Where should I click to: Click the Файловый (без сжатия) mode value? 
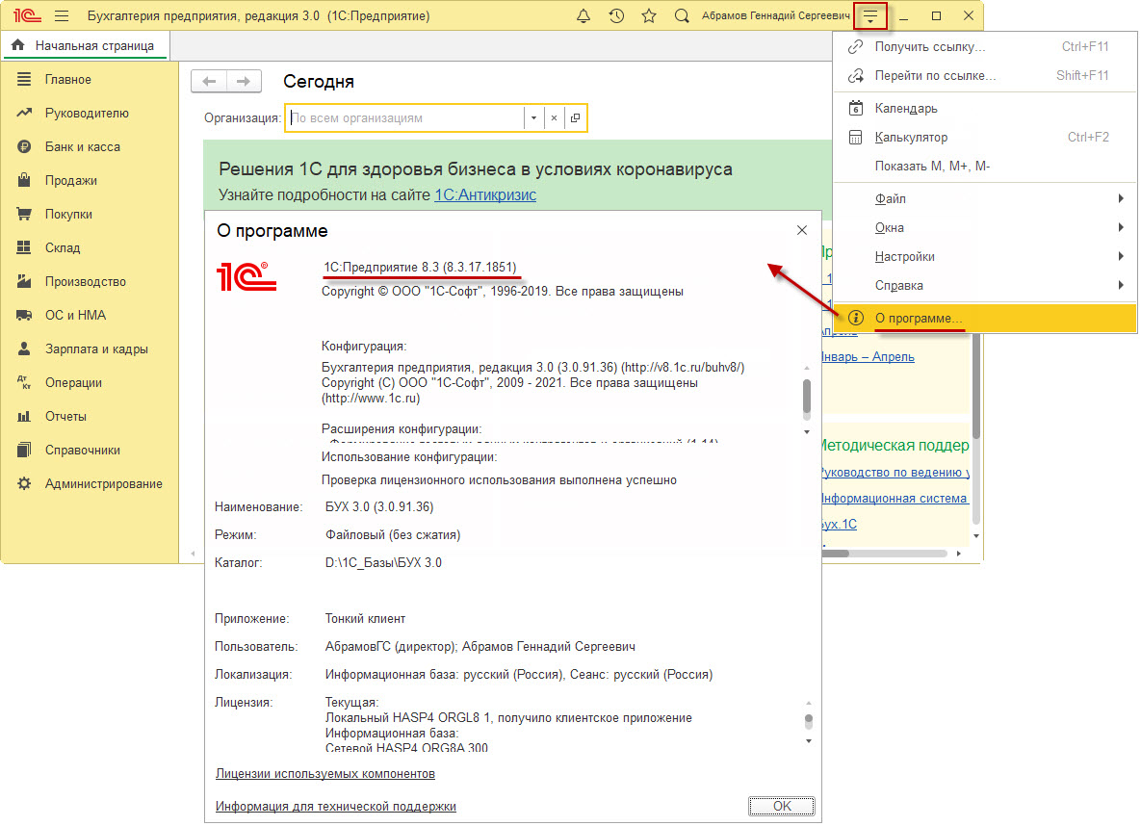(x=393, y=535)
